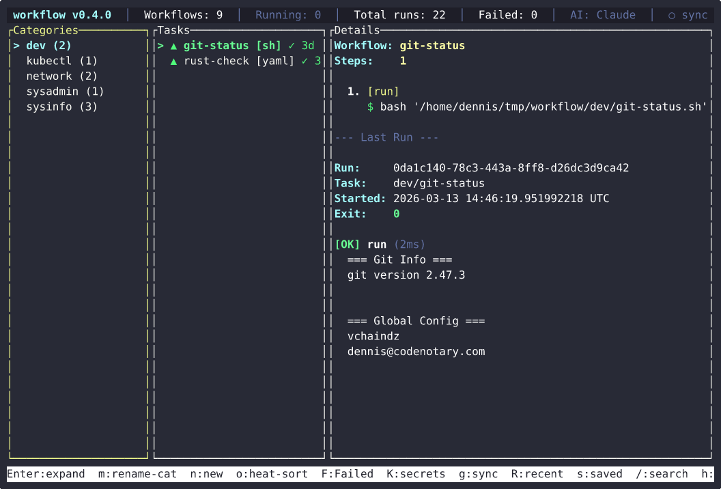Expand the network category
The height and width of the screenshot is (489, 721).
pyautogui.click(x=61, y=76)
